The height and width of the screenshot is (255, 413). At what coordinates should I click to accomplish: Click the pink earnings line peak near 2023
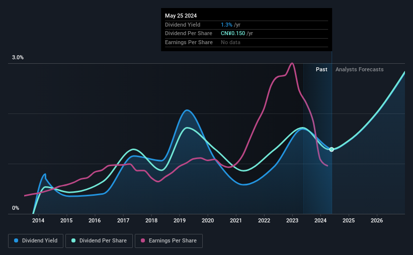pos(292,63)
